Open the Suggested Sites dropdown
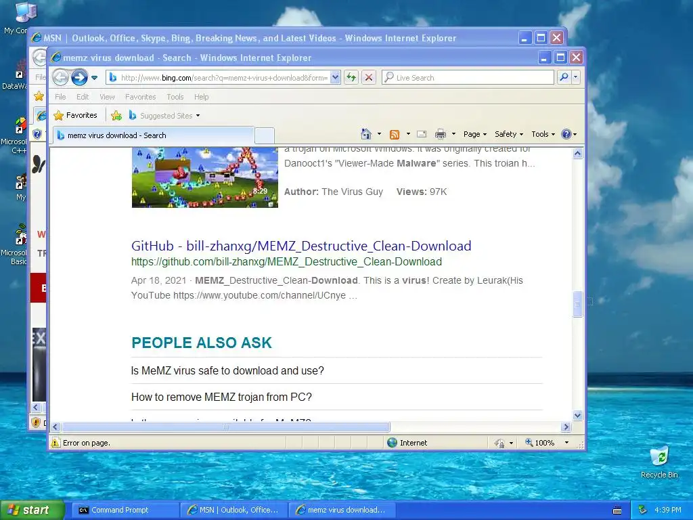 [164, 115]
